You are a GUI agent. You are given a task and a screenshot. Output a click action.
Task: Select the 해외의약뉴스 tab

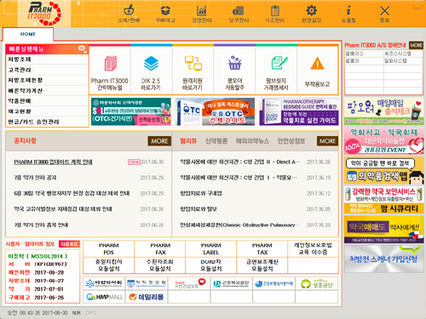(x=252, y=140)
